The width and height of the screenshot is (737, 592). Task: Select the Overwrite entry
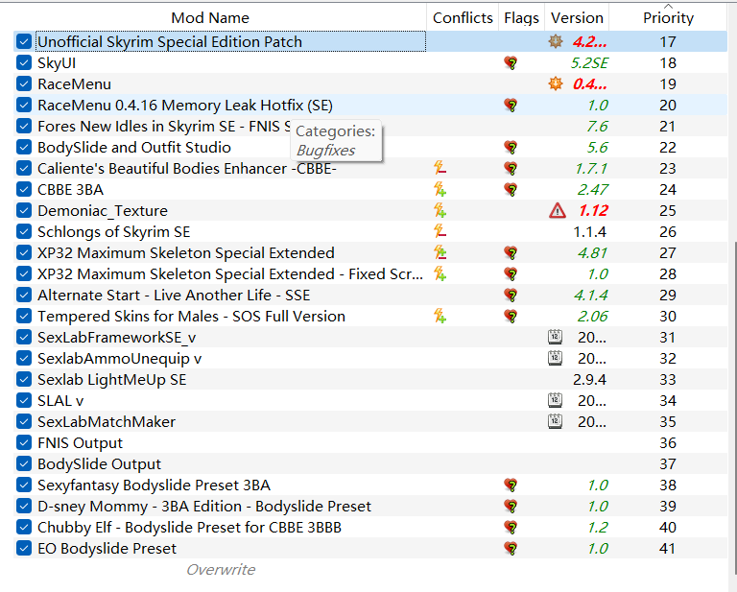[x=221, y=569]
